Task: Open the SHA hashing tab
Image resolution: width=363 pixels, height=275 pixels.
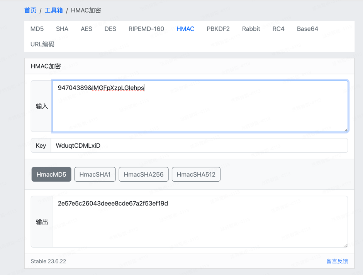Action: (x=62, y=29)
